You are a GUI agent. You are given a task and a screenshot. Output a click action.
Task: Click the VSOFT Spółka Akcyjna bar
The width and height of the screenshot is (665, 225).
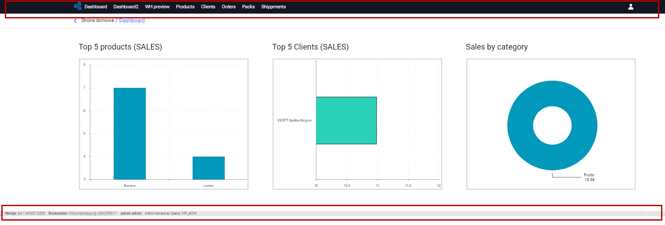tap(346, 120)
